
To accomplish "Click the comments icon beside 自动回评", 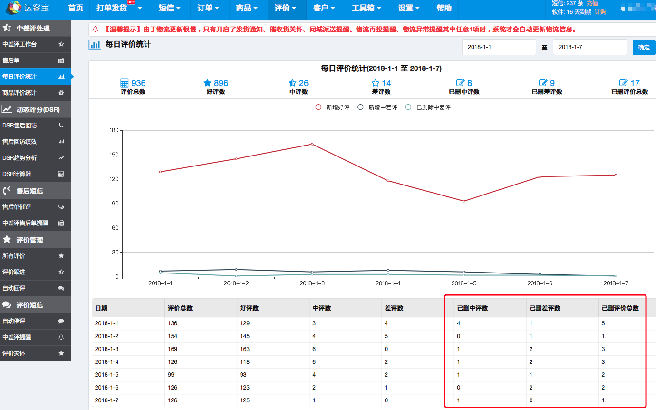I will 61,288.
